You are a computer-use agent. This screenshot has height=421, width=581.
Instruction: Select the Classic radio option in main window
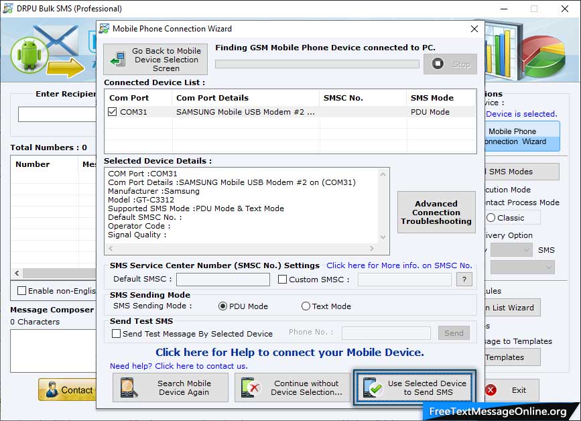tap(491, 218)
